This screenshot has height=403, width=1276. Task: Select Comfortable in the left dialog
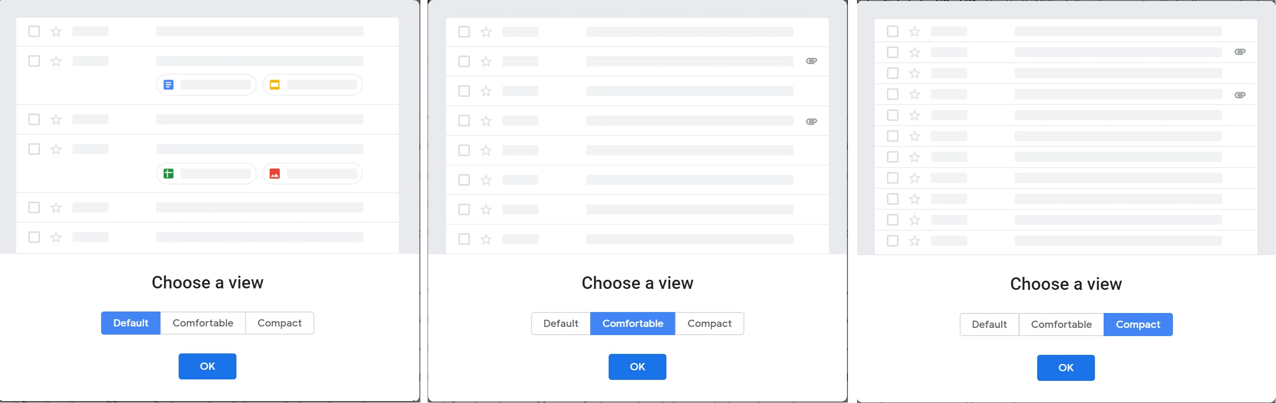pos(203,323)
